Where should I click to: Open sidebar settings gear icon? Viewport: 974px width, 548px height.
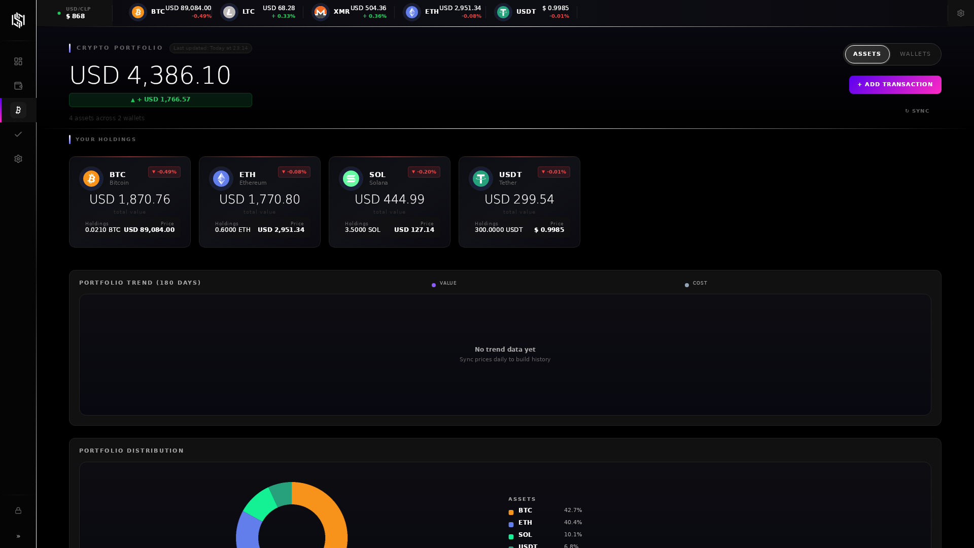coord(18,159)
